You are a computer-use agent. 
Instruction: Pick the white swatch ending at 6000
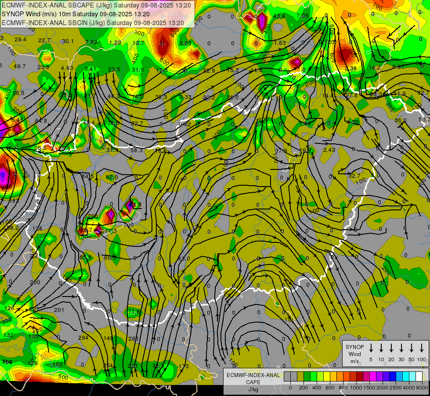pyautogui.click(x=419, y=376)
